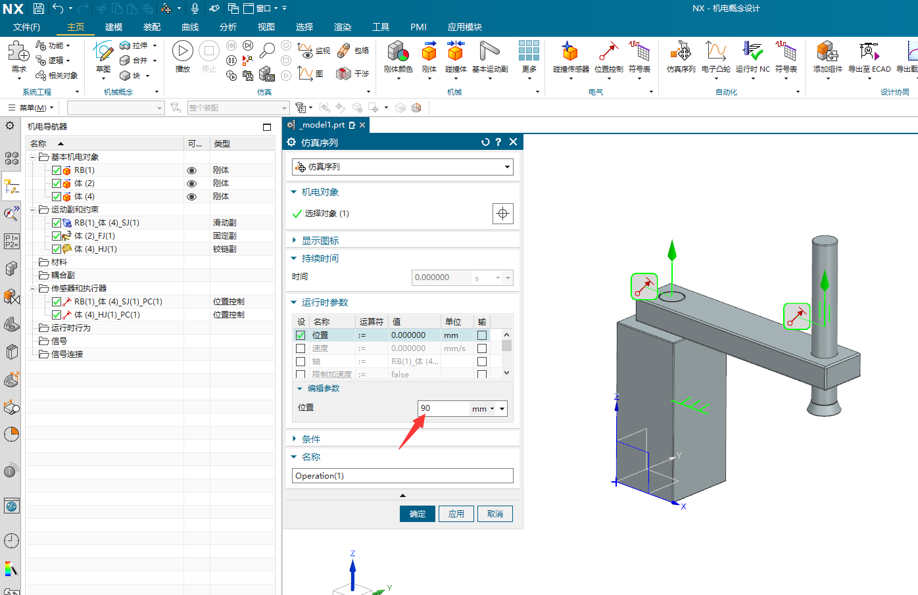This screenshot has width=918, height=595.
Task: Toggle visibility eye of 体 (4)
Action: click(192, 197)
